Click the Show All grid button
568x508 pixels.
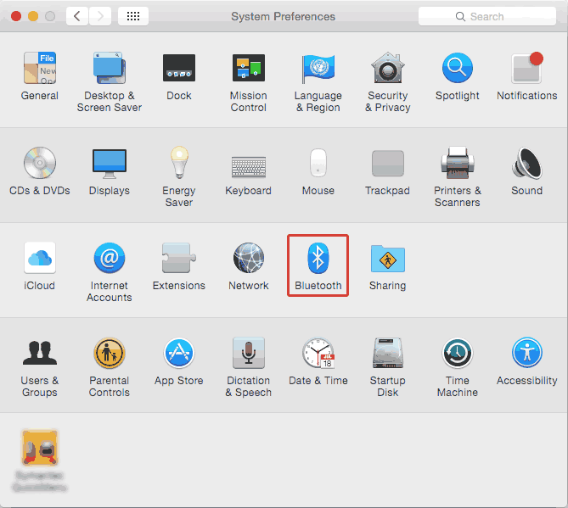coord(133,16)
